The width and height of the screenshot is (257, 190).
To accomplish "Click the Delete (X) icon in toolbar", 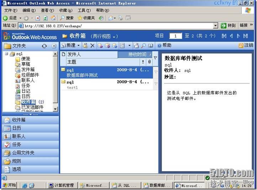I will pyautogui.click(x=93, y=46).
